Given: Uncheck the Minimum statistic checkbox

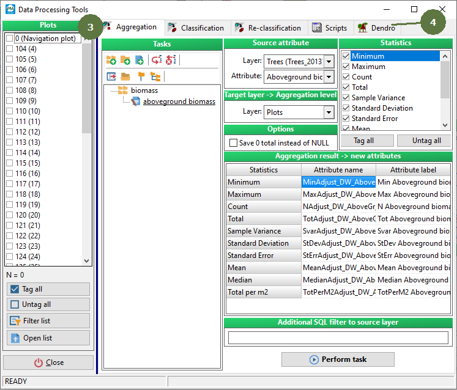Looking at the screenshot, I should click(x=346, y=56).
